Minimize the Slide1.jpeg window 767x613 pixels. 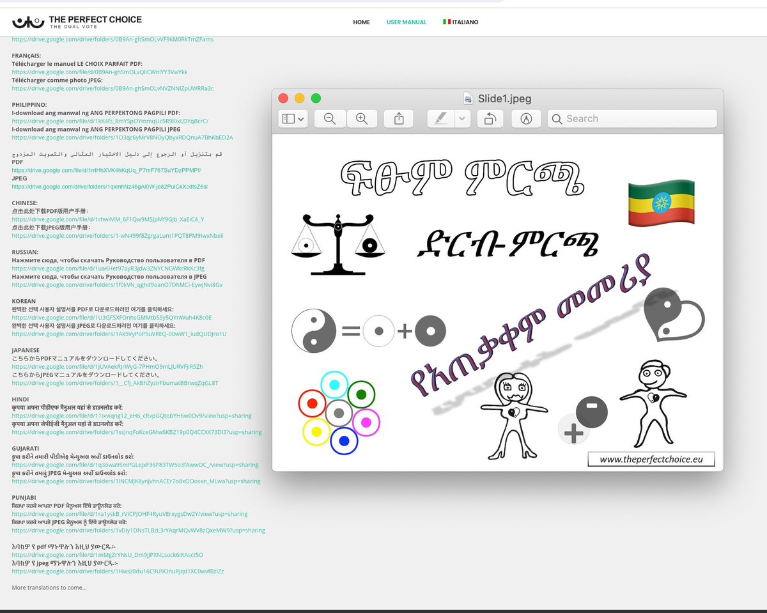pos(299,98)
